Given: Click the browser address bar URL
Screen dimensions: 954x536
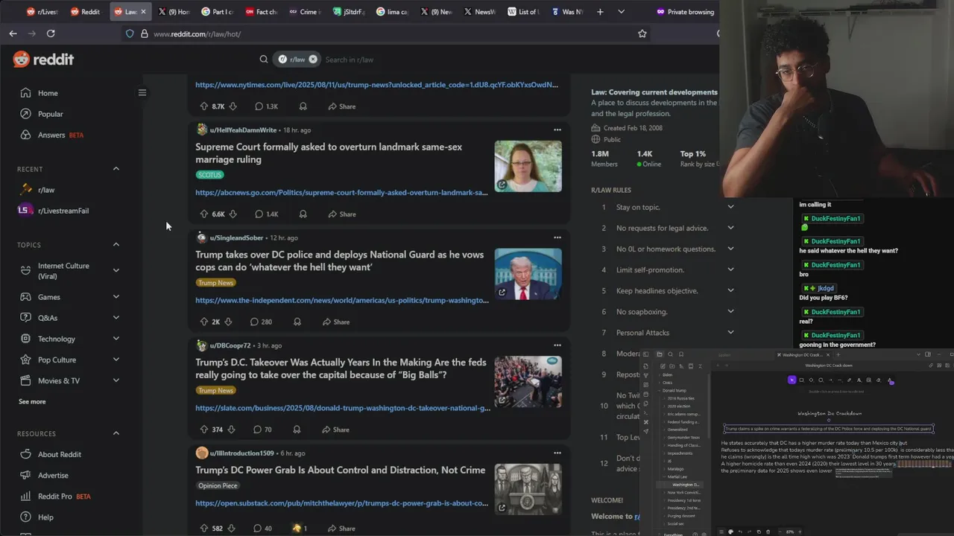Looking at the screenshot, I should [x=197, y=33].
